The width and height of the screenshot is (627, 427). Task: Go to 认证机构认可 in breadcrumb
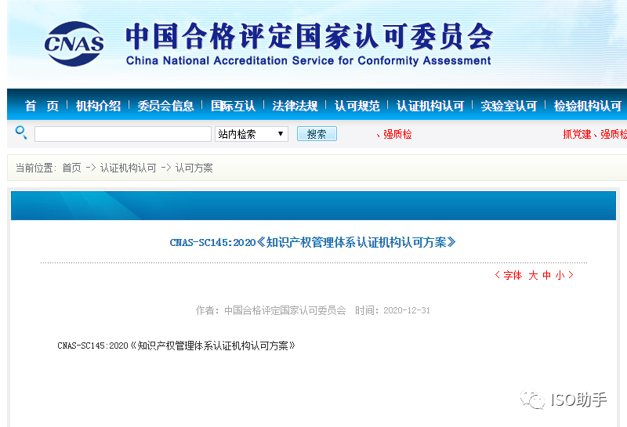(128, 168)
